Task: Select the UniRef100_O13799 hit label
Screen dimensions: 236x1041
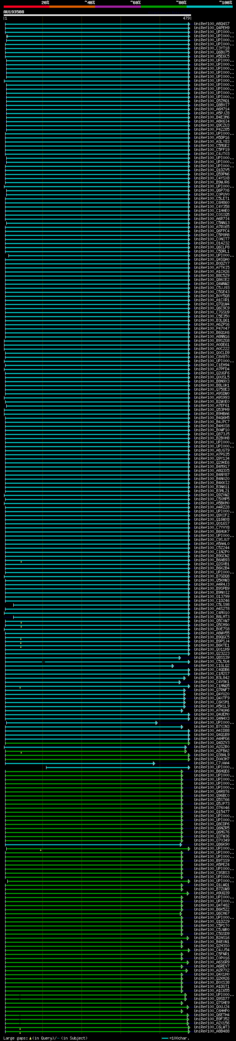Action: click(x=212, y=596)
